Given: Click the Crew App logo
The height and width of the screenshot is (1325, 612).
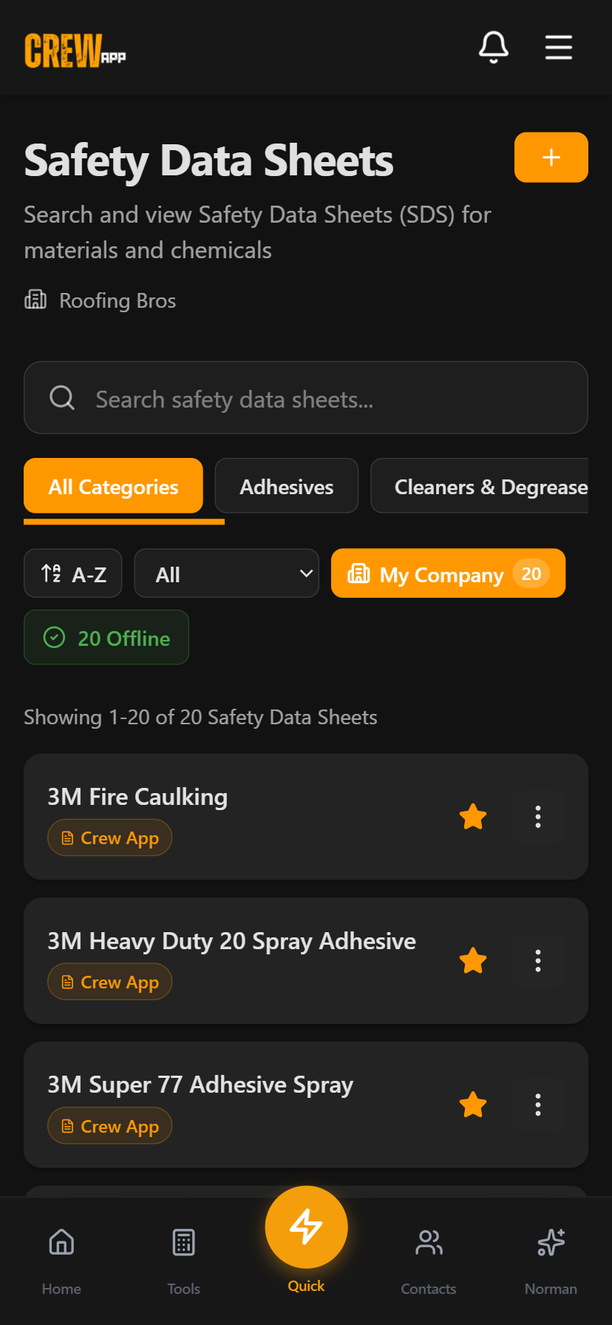Looking at the screenshot, I should point(75,50).
